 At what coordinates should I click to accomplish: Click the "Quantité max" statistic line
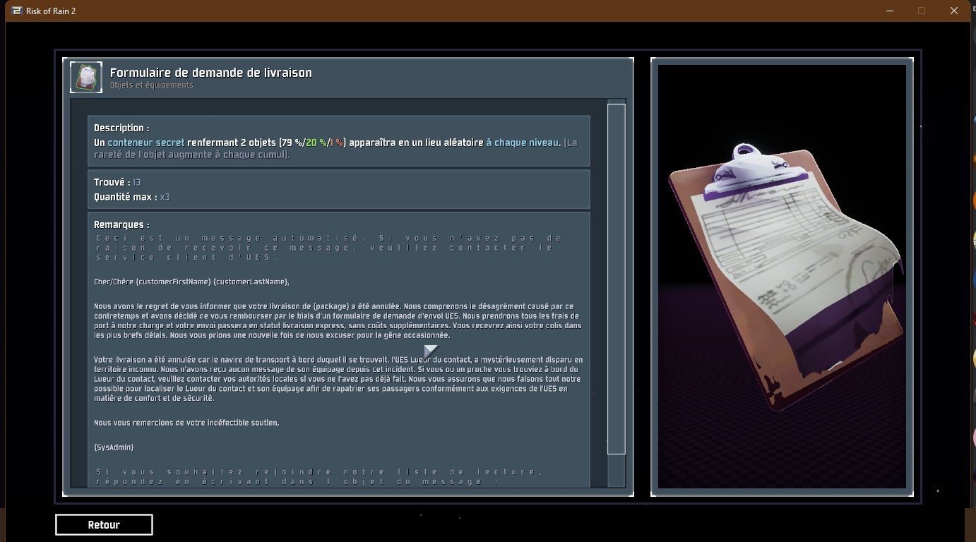point(131,197)
